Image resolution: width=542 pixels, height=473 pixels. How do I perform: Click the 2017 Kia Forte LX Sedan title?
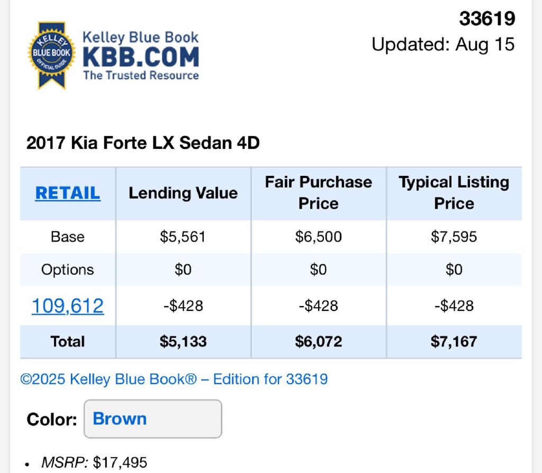[x=143, y=143]
